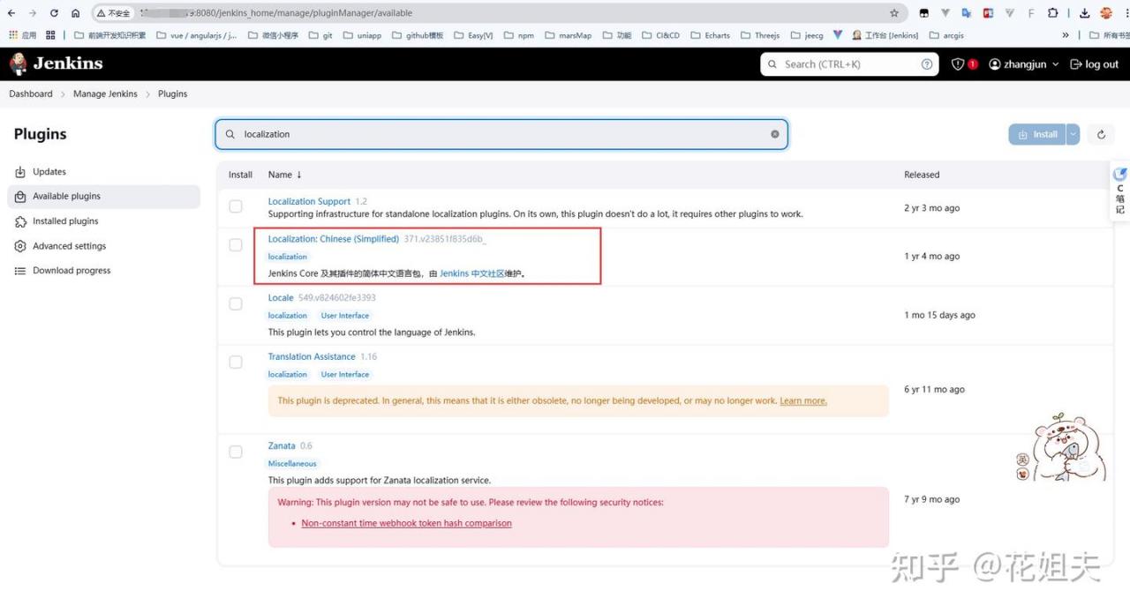The width and height of the screenshot is (1130, 613).
Task: Open the uniapp bookmark folder
Action: click(362, 35)
